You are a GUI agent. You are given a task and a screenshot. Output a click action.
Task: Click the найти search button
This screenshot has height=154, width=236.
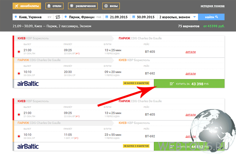click(x=211, y=17)
